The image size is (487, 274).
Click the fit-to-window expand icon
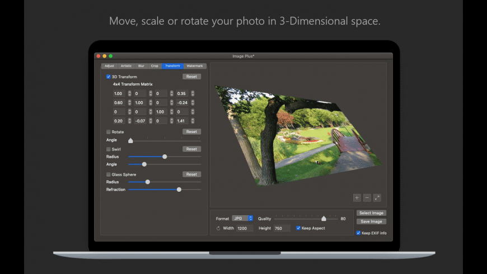pos(377,197)
